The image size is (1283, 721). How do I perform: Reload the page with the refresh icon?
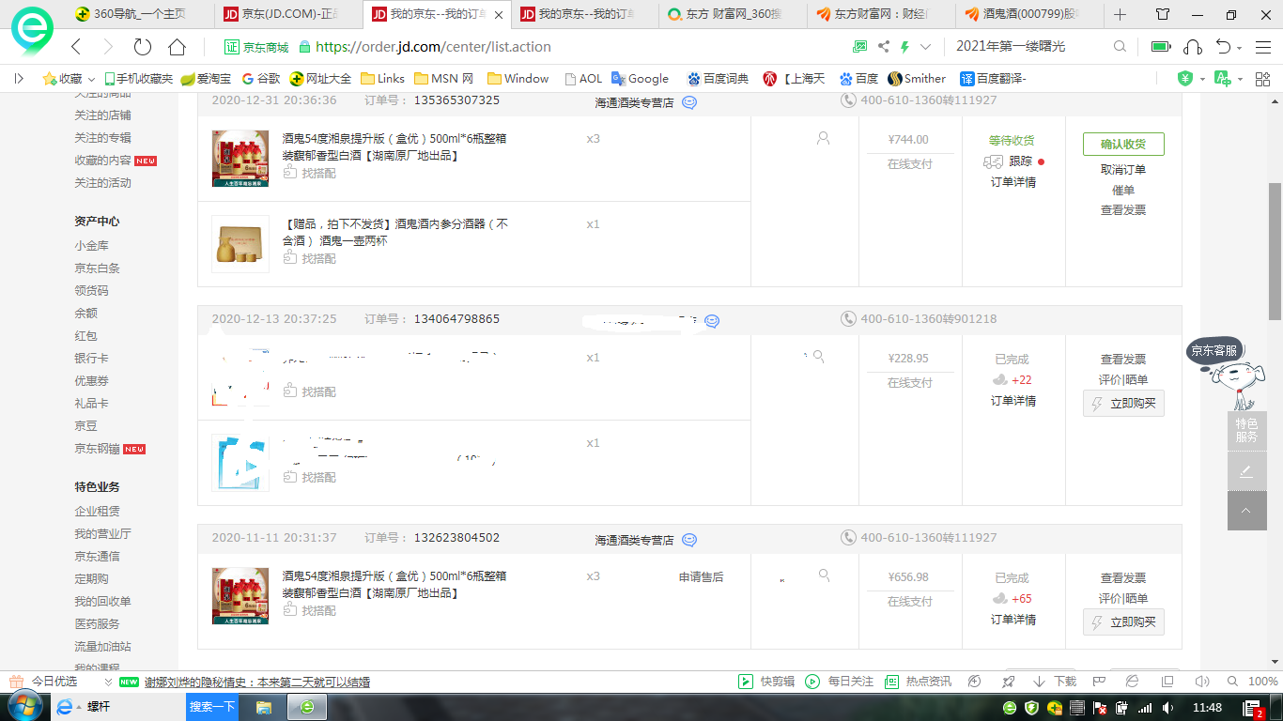pyautogui.click(x=143, y=47)
